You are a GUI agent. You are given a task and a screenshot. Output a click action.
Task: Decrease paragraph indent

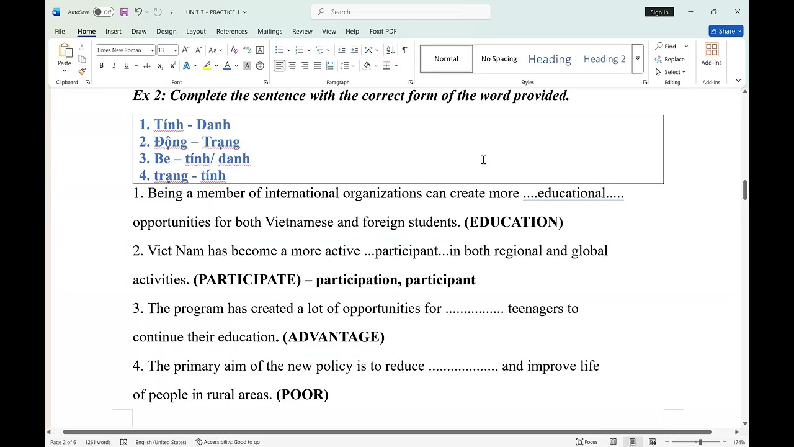341,50
